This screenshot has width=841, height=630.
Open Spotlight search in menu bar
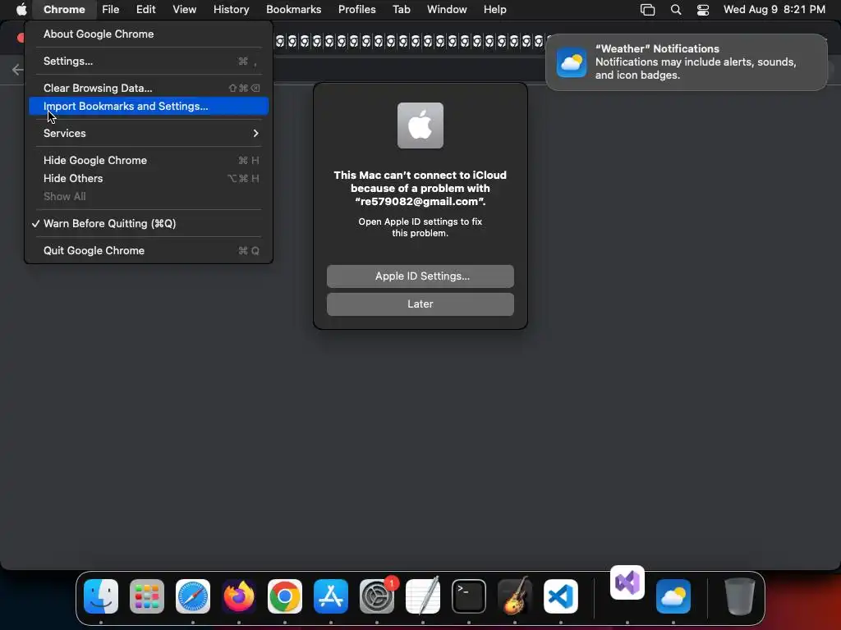[x=676, y=10]
